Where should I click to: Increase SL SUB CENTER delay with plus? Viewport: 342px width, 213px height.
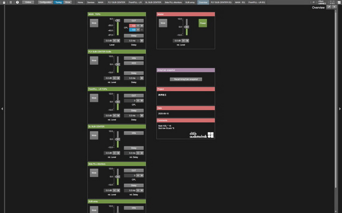[x=142, y=153]
